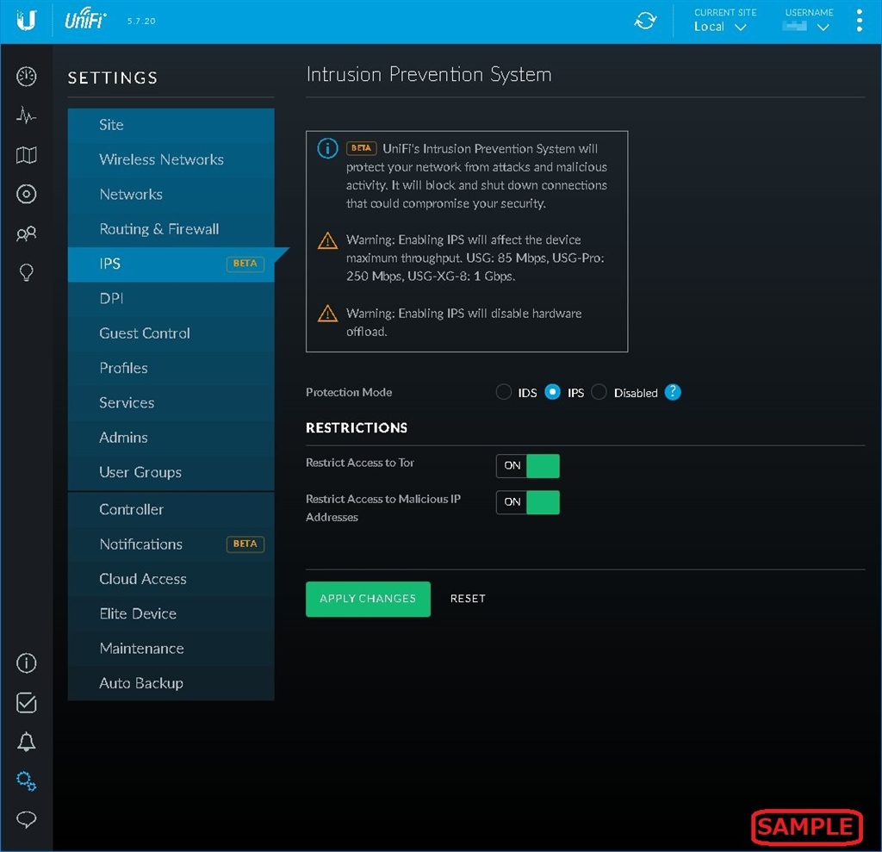Viewport: 882px width, 852px height.
Task: Toggle Restrict Access to Malicious IP switch
Action: click(528, 502)
